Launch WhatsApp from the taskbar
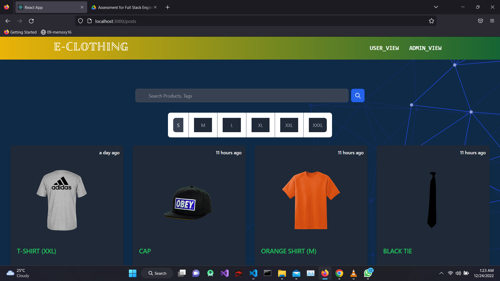The image size is (500, 281). (x=367, y=273)
